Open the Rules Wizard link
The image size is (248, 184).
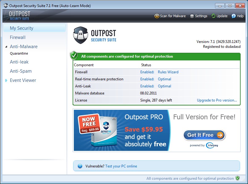tap(168, 72)
